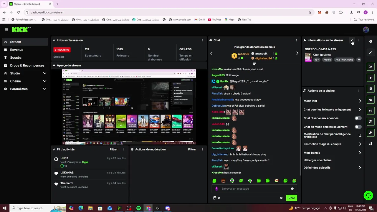Open external link icon for AI chat moderation
Viewport: 377px width, 212px height.
coord(360,135)
